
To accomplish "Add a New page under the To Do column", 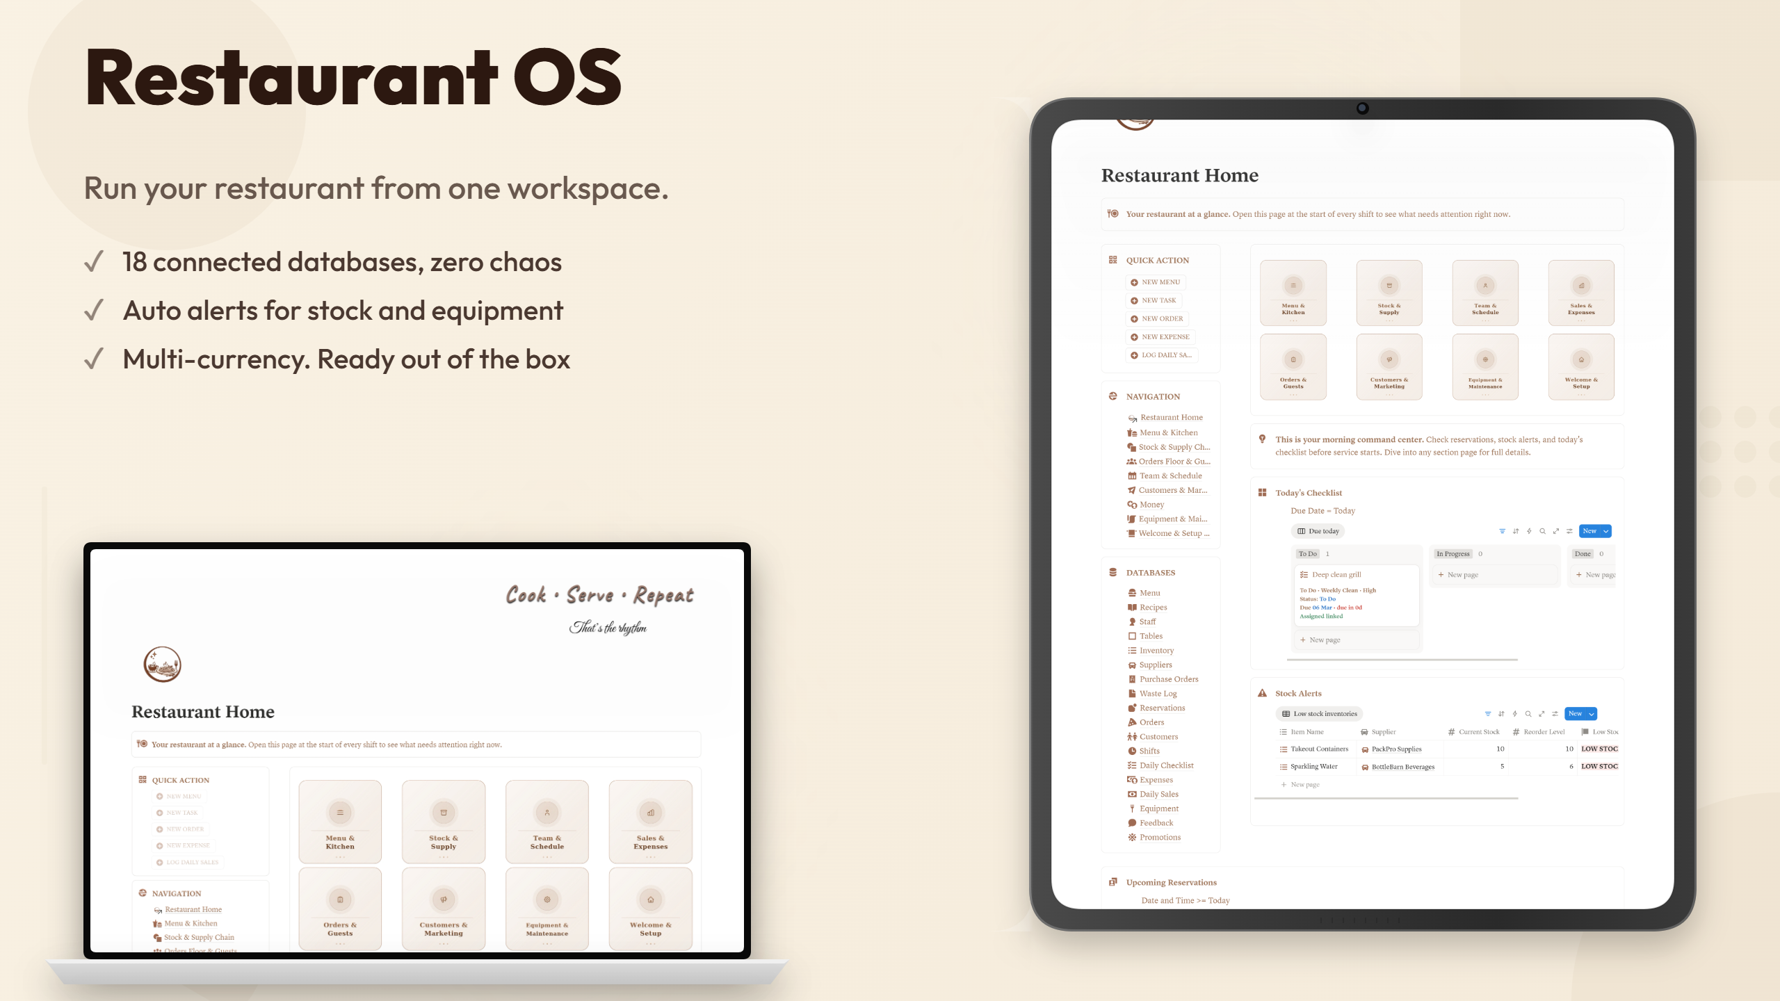I will (x=1356, y=640).
